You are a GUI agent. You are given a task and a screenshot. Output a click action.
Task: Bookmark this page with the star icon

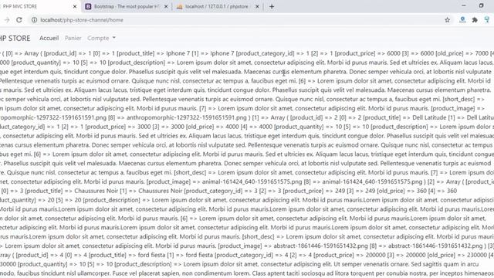(447, 20)
